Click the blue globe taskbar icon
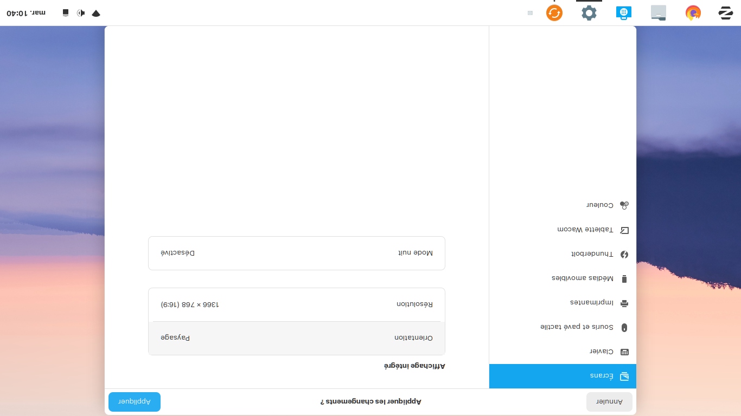Viewport: 741px width, 416px height. pos(624,12)
